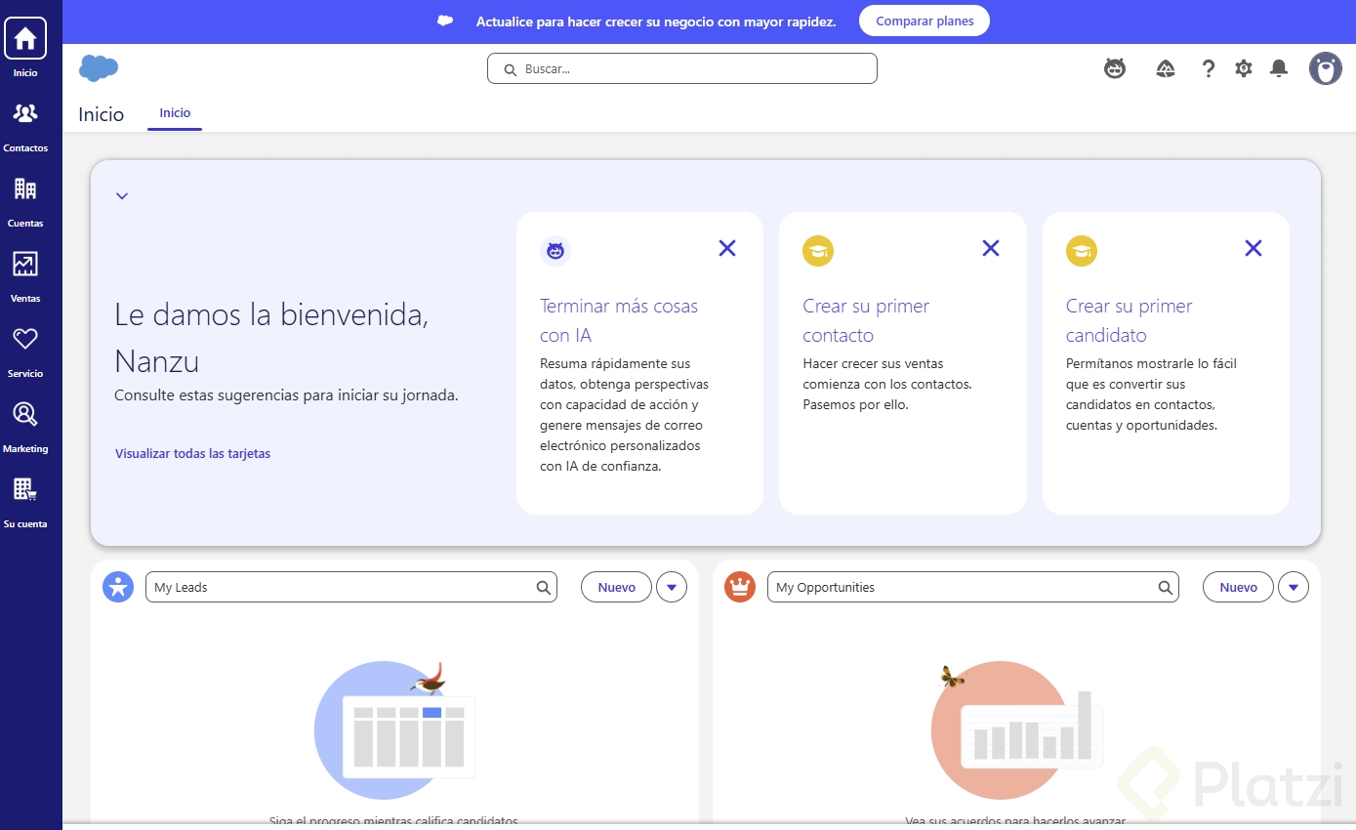Screen dimensions: 1356x830
Task: Click Einstein icon on the IA card
Action: click(555, 251)
